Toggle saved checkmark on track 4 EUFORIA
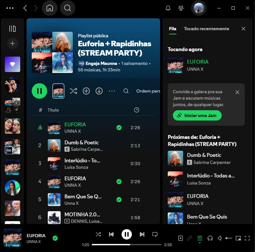 pyautogui.click(x=119, y=181)
